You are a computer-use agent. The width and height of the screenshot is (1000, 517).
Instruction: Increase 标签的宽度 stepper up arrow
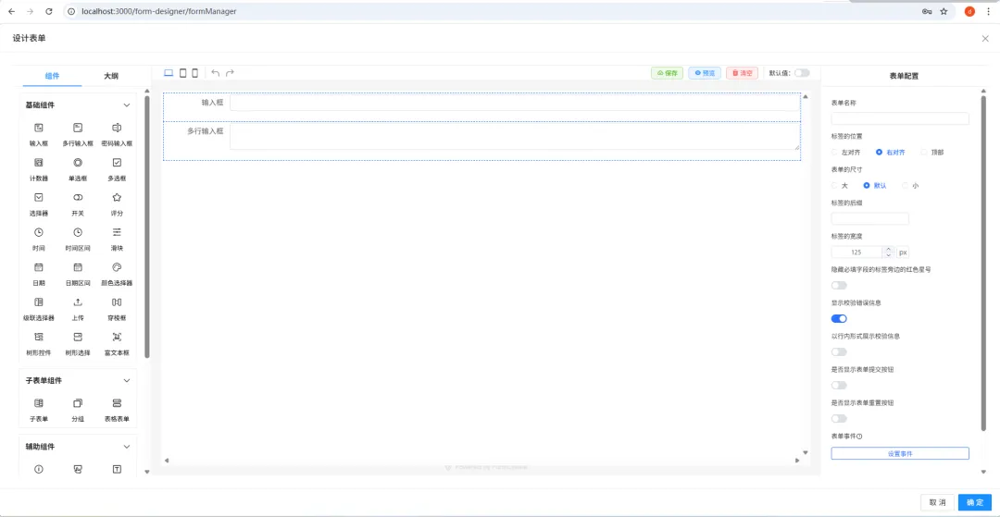[888, 249]
